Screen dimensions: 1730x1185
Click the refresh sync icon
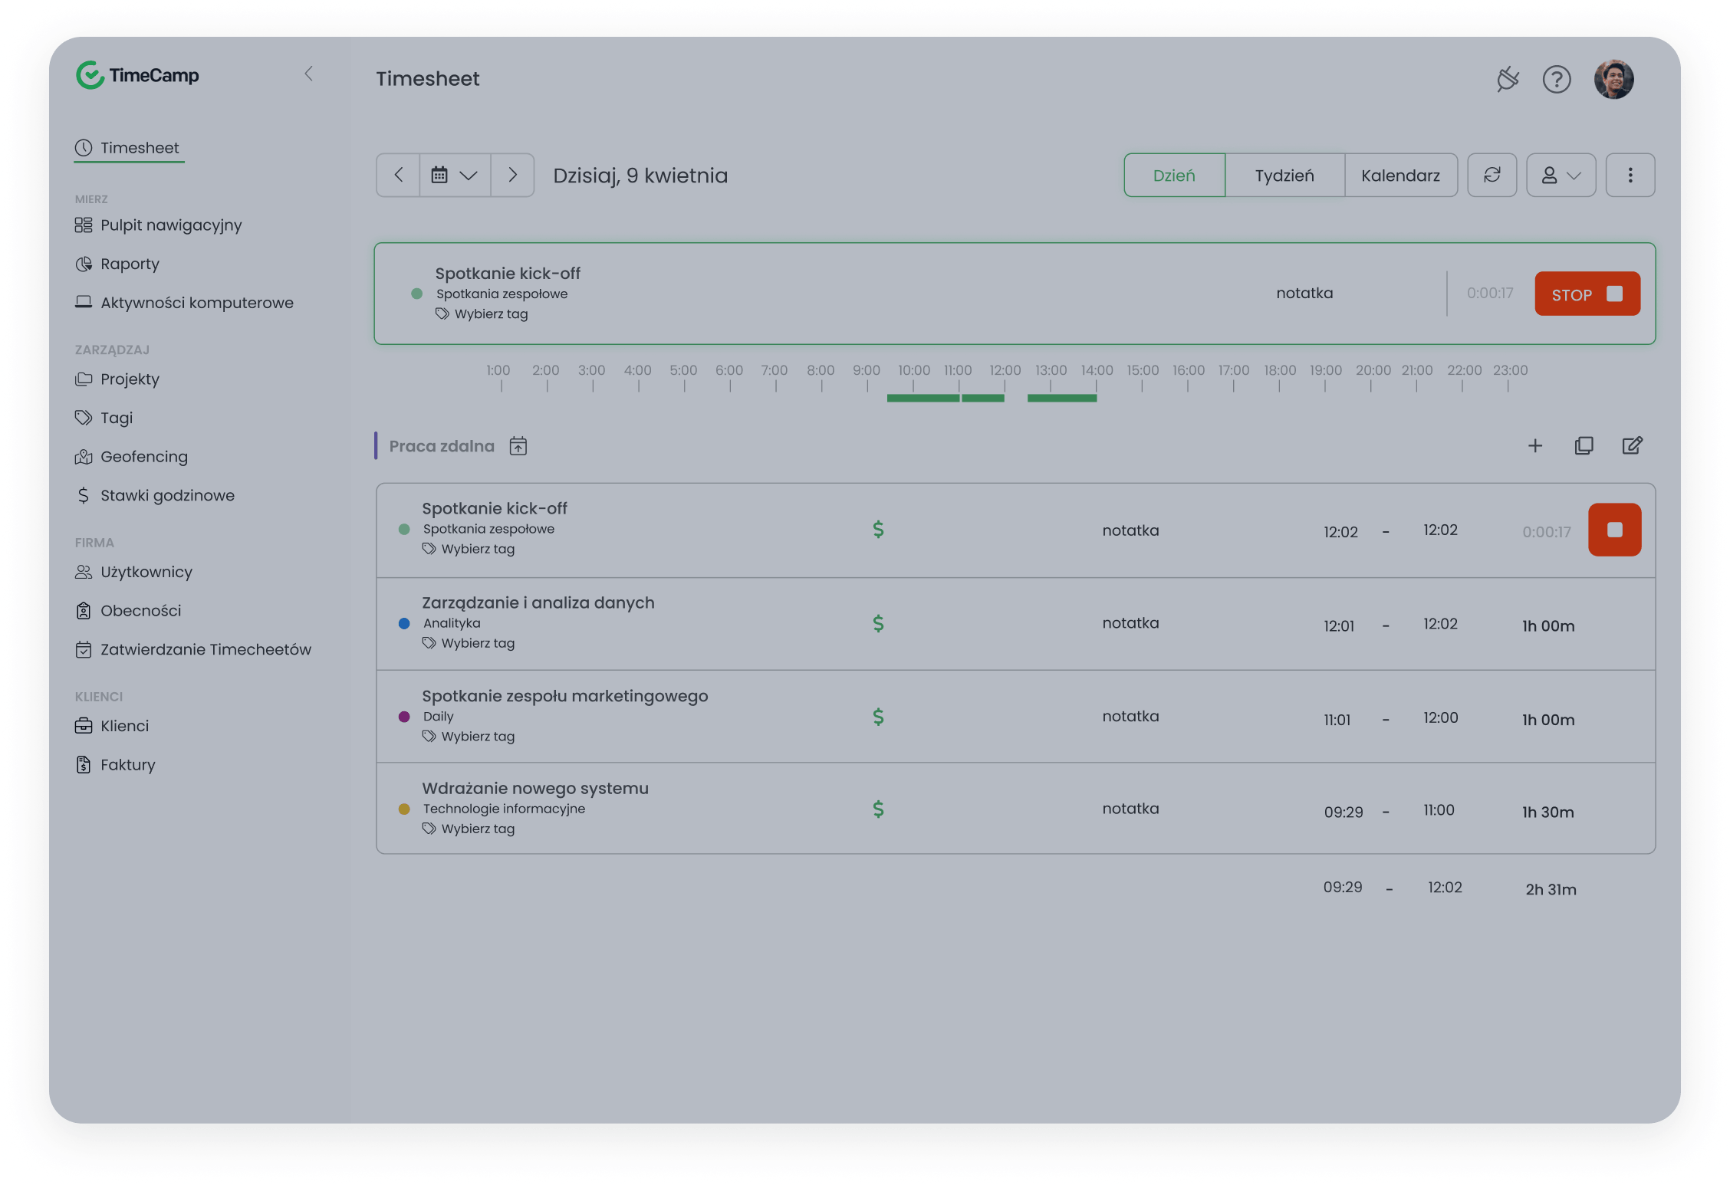point(1492,176)
